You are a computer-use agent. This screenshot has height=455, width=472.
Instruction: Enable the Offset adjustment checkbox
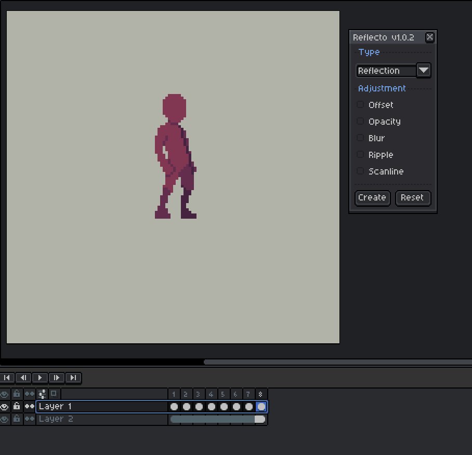[x=360, y=104]
